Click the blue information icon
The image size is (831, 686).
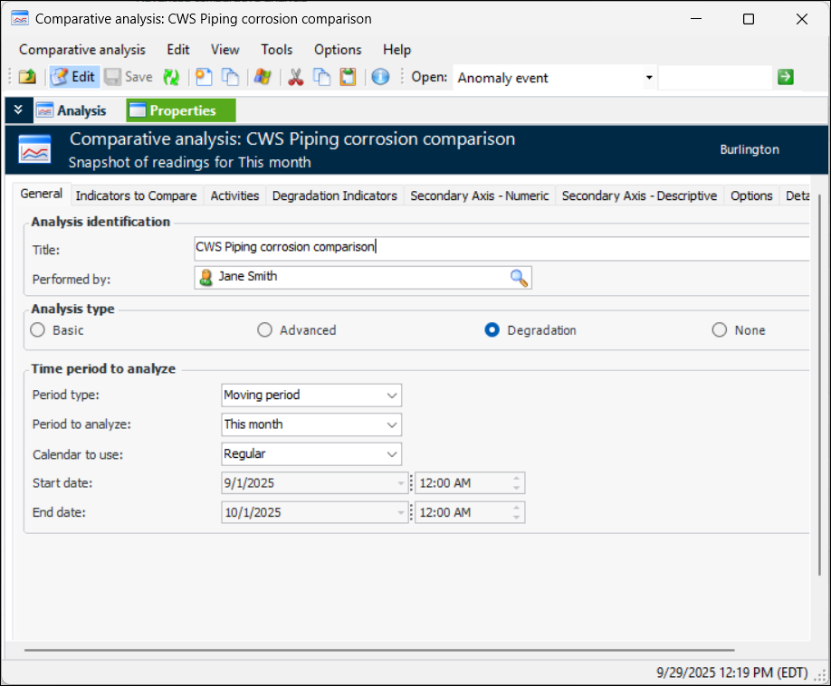coord(380,78)
